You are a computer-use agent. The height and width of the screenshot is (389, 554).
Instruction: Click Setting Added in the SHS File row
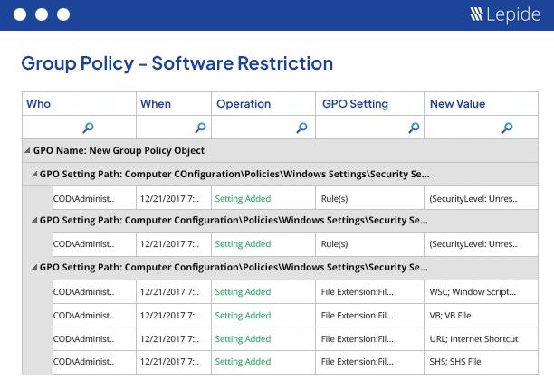243,362
